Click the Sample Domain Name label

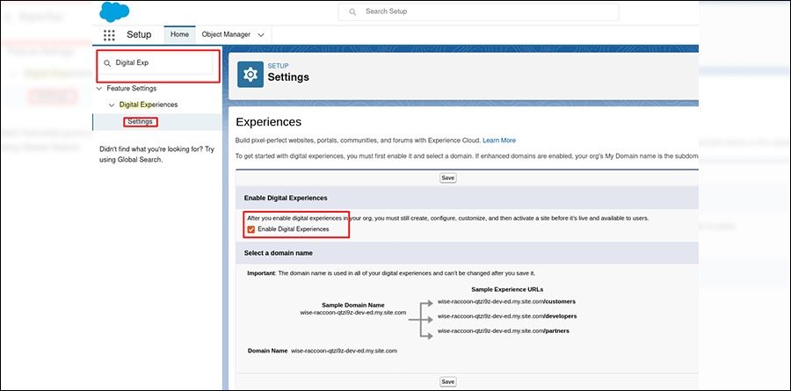[x=353, y=305]
